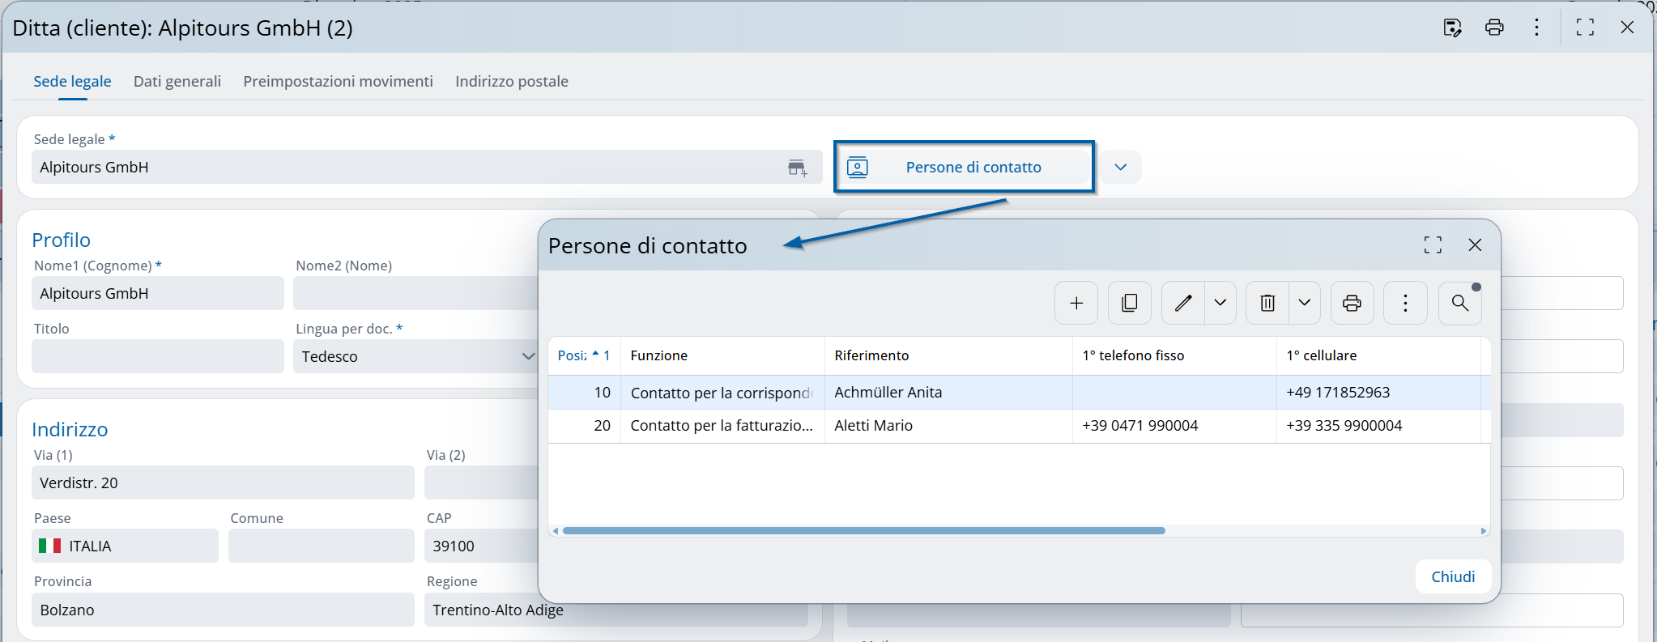The image size is (1657, 642).
Task: Add a new contact person with plus icon
Action: (1076, 303)
